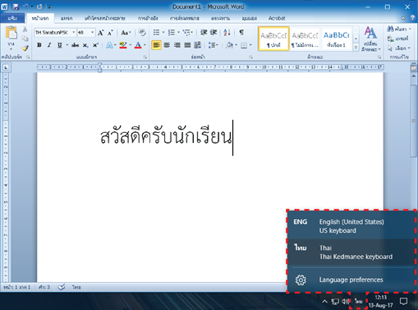Screen dimensions: 418x310
Task: Click the Thai distributed alignment icon
Action: [197, 45]
